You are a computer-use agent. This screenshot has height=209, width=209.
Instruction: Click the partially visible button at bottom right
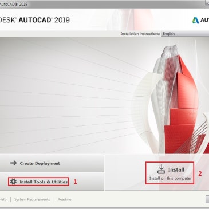click(207, 199)
